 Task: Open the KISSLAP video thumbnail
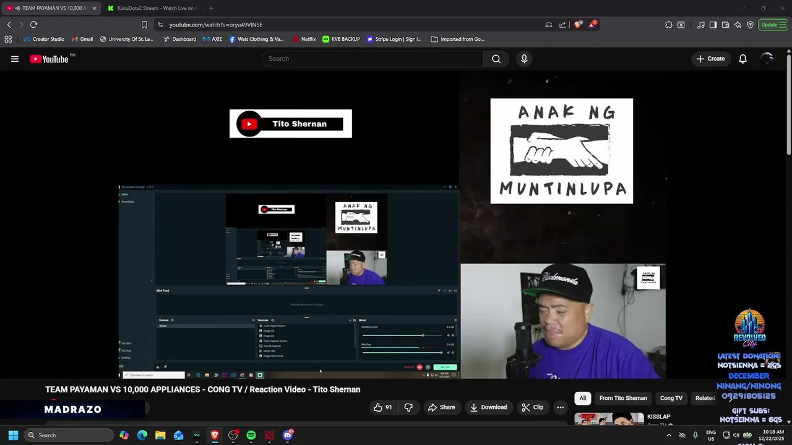[609, 418]
